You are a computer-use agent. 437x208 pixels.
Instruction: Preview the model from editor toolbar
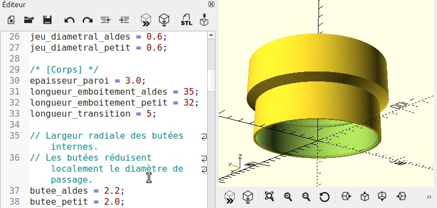tap(146, 20)
